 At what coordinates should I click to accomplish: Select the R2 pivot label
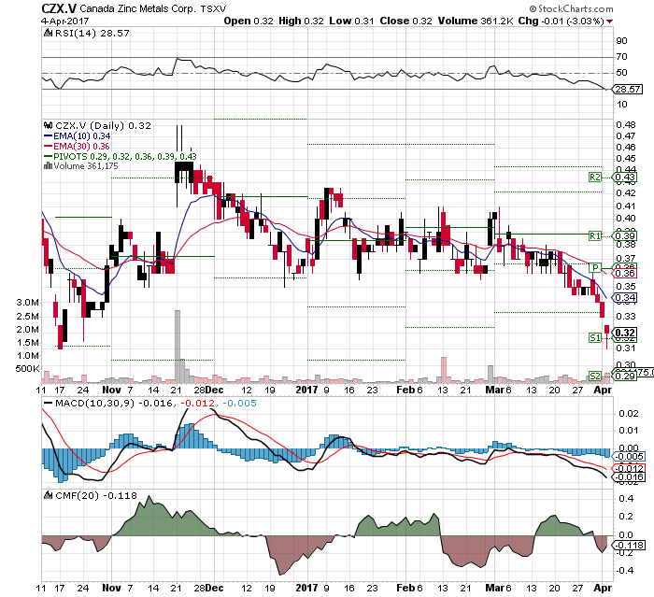595,178
